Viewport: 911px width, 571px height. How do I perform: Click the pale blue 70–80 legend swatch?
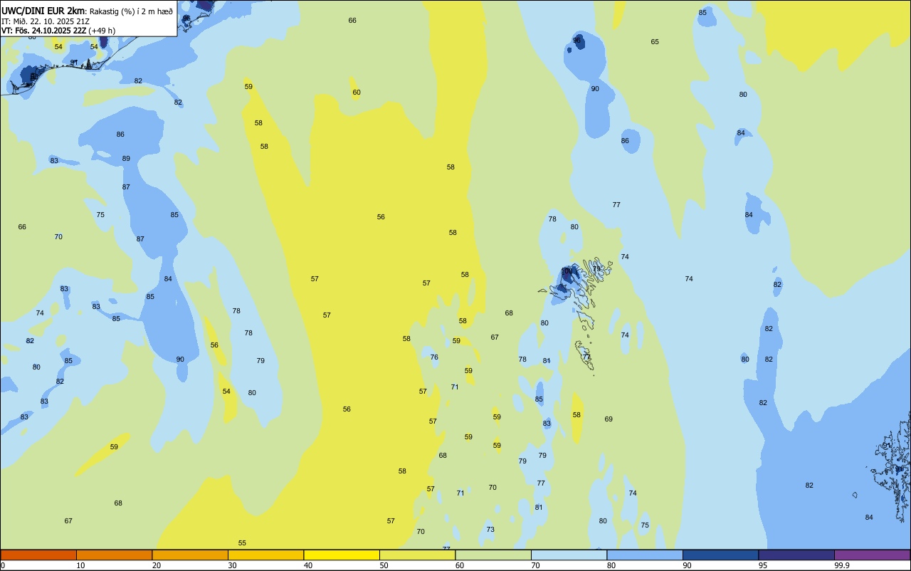coord(569,555)
